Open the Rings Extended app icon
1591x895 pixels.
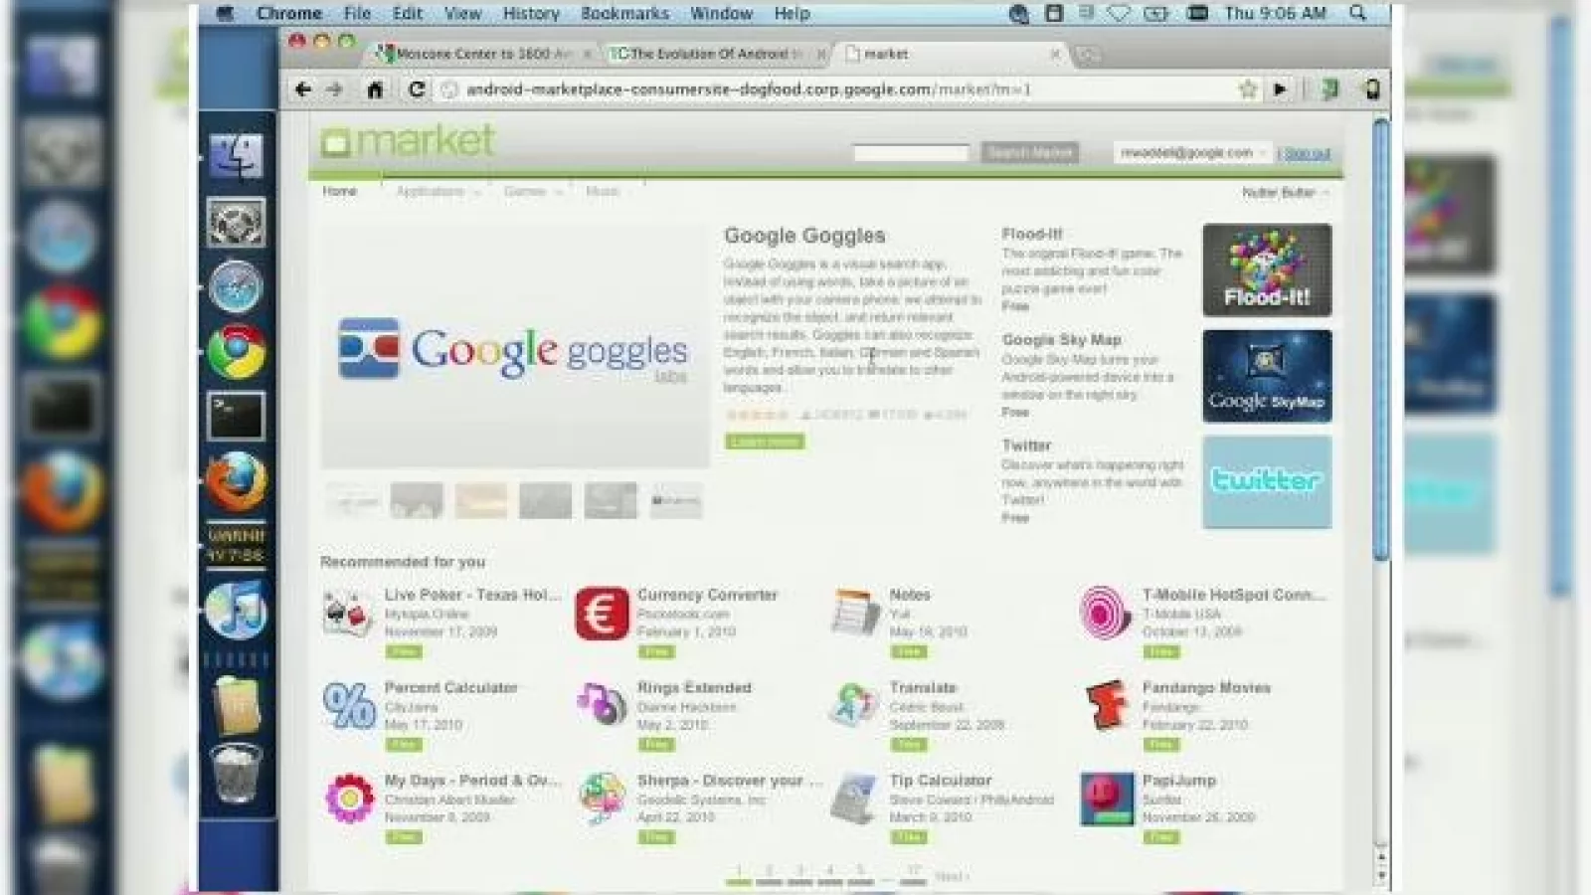(x=602, y=704)
